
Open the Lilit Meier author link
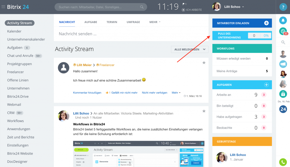tap(84, 65)
